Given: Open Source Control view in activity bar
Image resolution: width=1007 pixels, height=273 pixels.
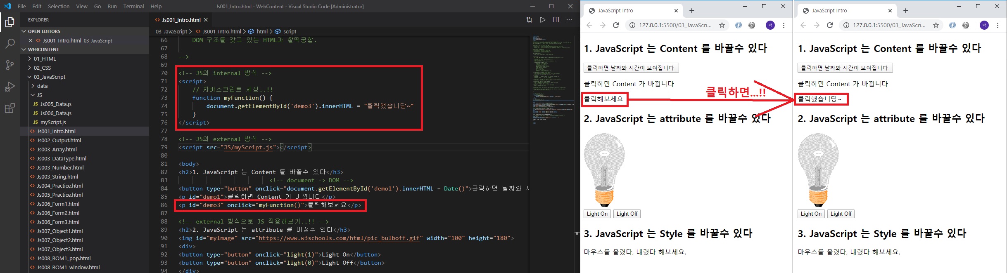Looking at the screenshot, I should point(10,65).
